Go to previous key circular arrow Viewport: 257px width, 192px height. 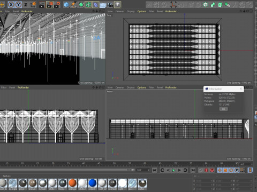pyautogui.click(x=162, y=170)
